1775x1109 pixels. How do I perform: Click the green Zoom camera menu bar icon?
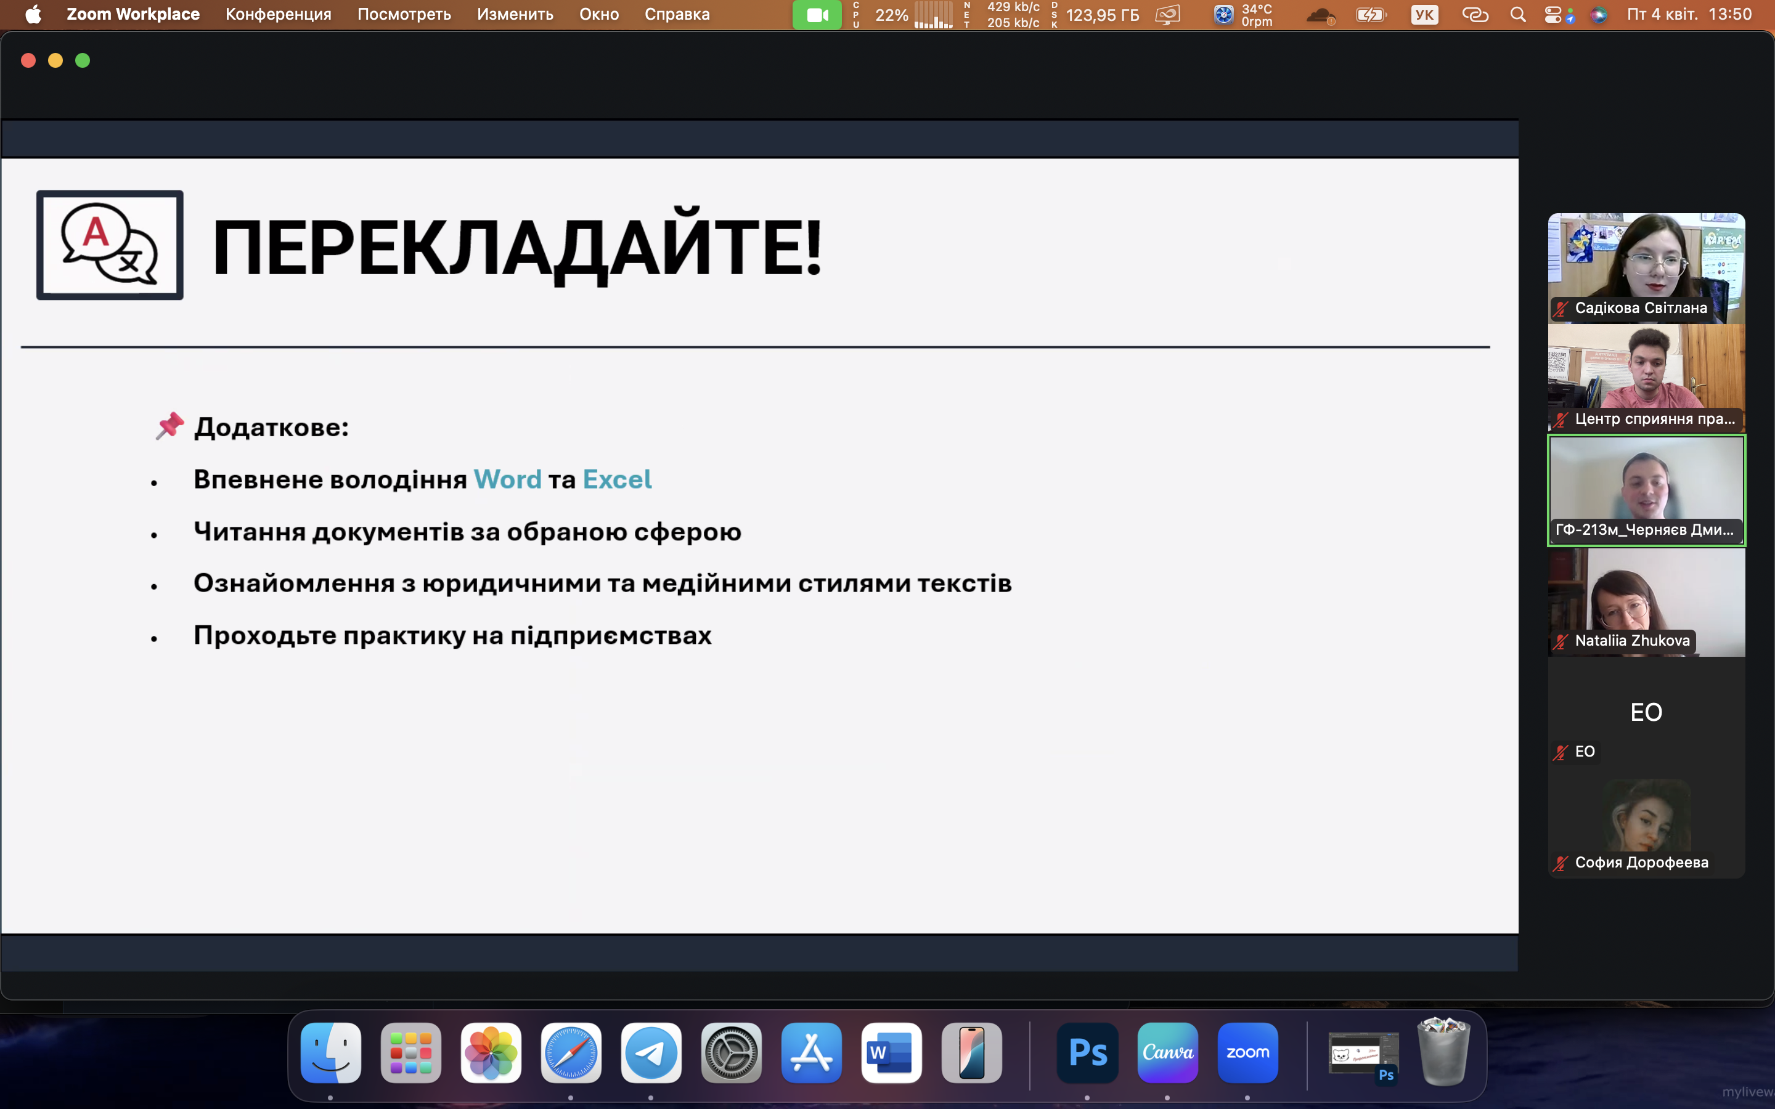coord(817,15)
